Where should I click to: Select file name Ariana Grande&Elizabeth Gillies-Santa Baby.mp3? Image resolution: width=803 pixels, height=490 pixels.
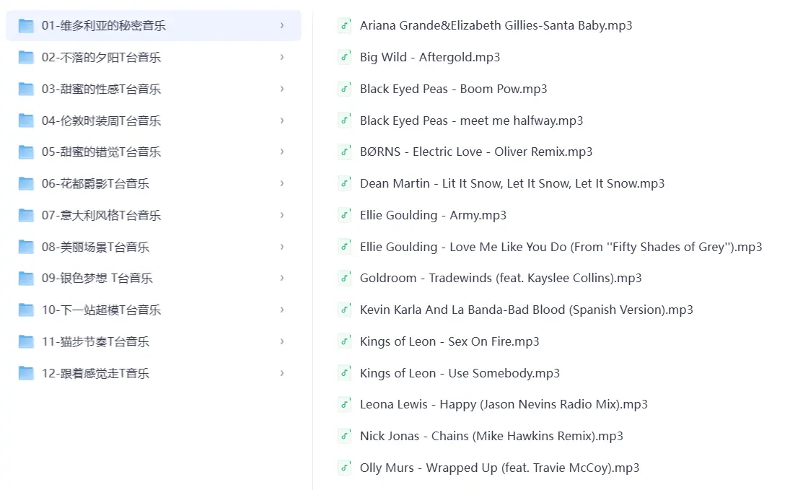[496, 25]
